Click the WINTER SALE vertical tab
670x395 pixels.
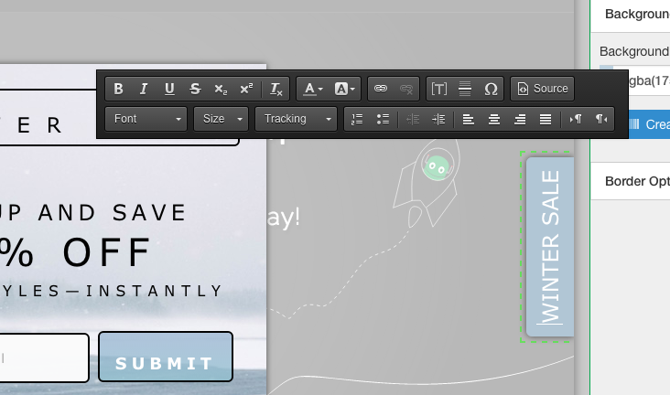point(550,247)
